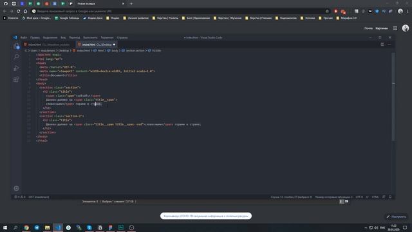Click Chrome back arrow button
The image size is (412, 232).
(5, 12)
